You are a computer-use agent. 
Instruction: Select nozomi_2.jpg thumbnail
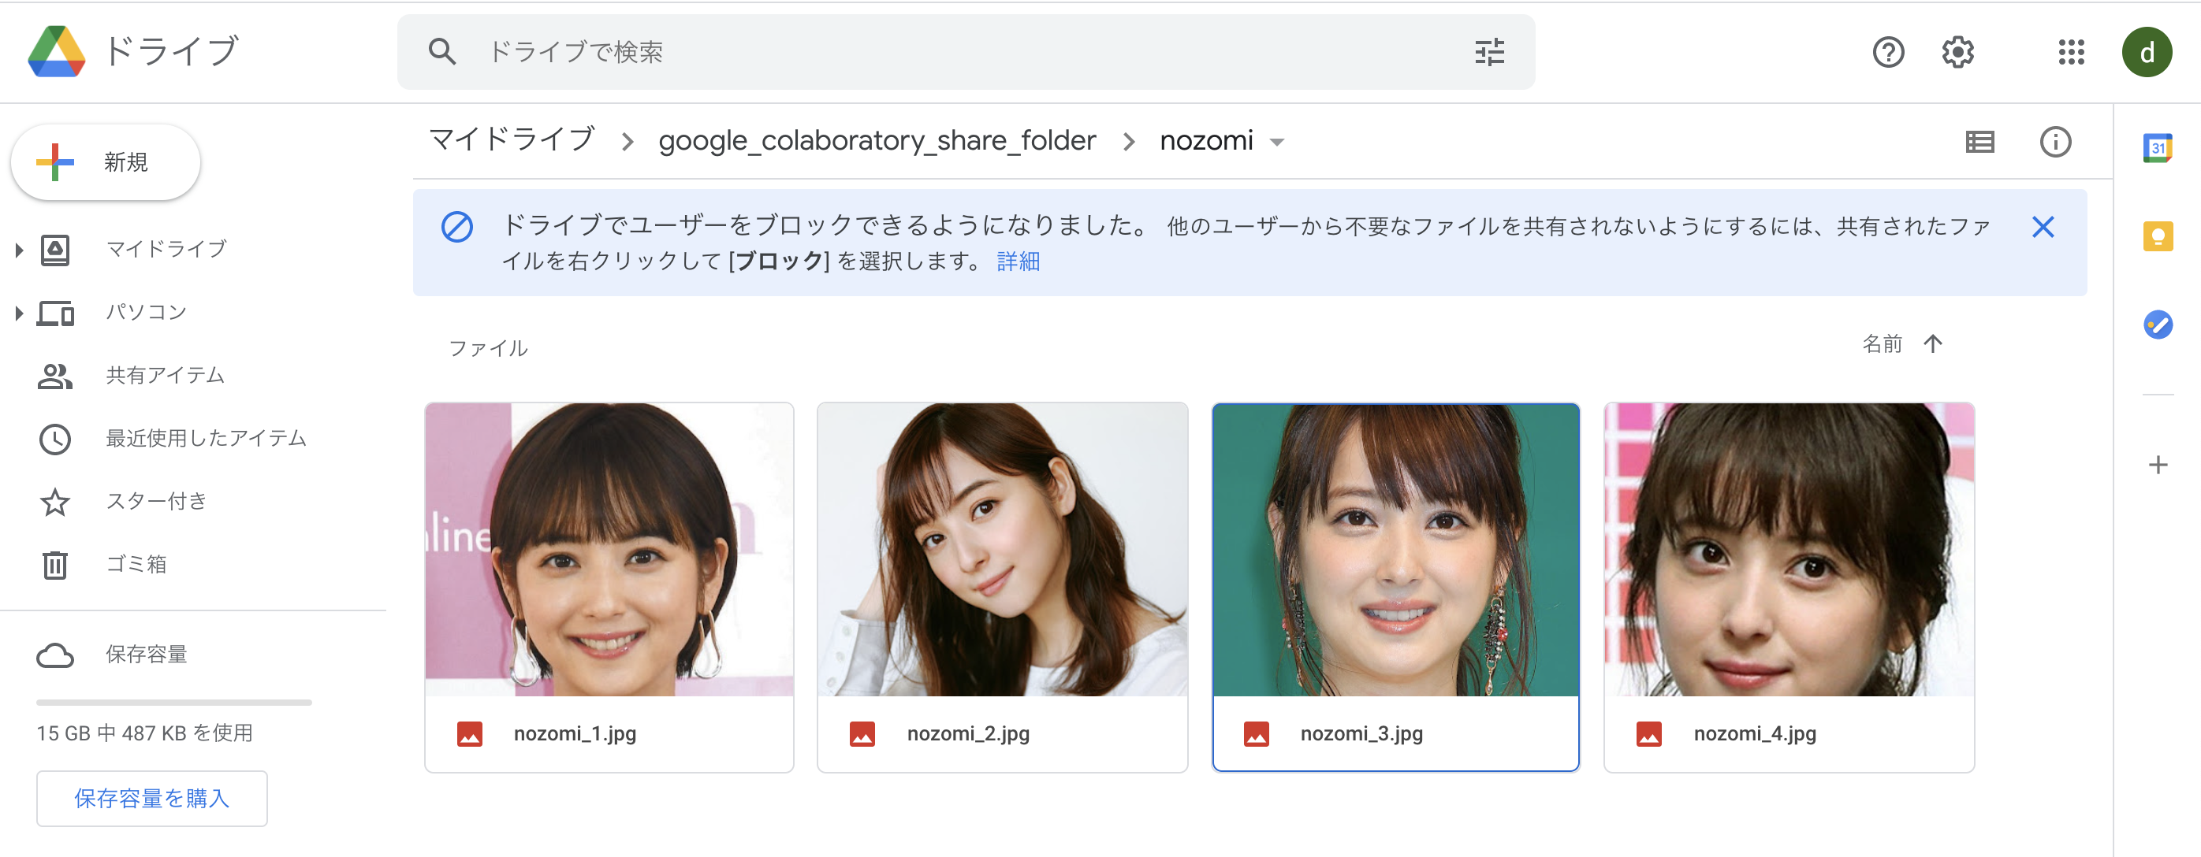point(1001,550)
